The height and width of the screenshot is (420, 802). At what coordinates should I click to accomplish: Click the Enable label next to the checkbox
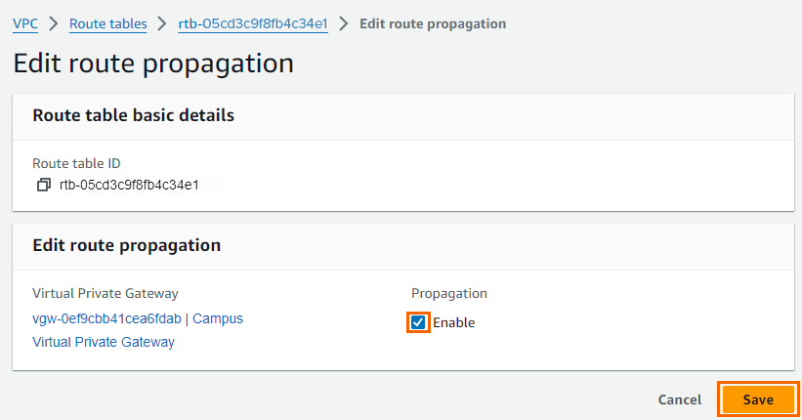(453, 322)
